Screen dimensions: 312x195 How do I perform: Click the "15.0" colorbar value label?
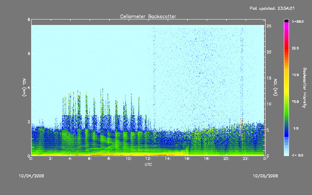(x=295, y=75)
